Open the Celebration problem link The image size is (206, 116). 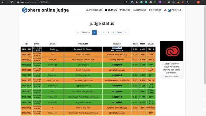pyautogui.click(x=83, y=65)
